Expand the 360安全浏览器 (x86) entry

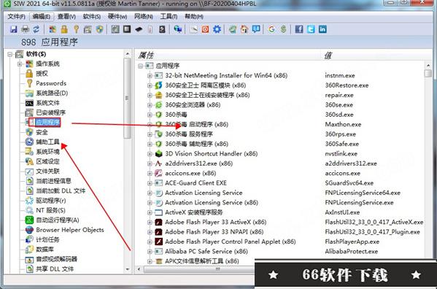[x=150, y=105]
